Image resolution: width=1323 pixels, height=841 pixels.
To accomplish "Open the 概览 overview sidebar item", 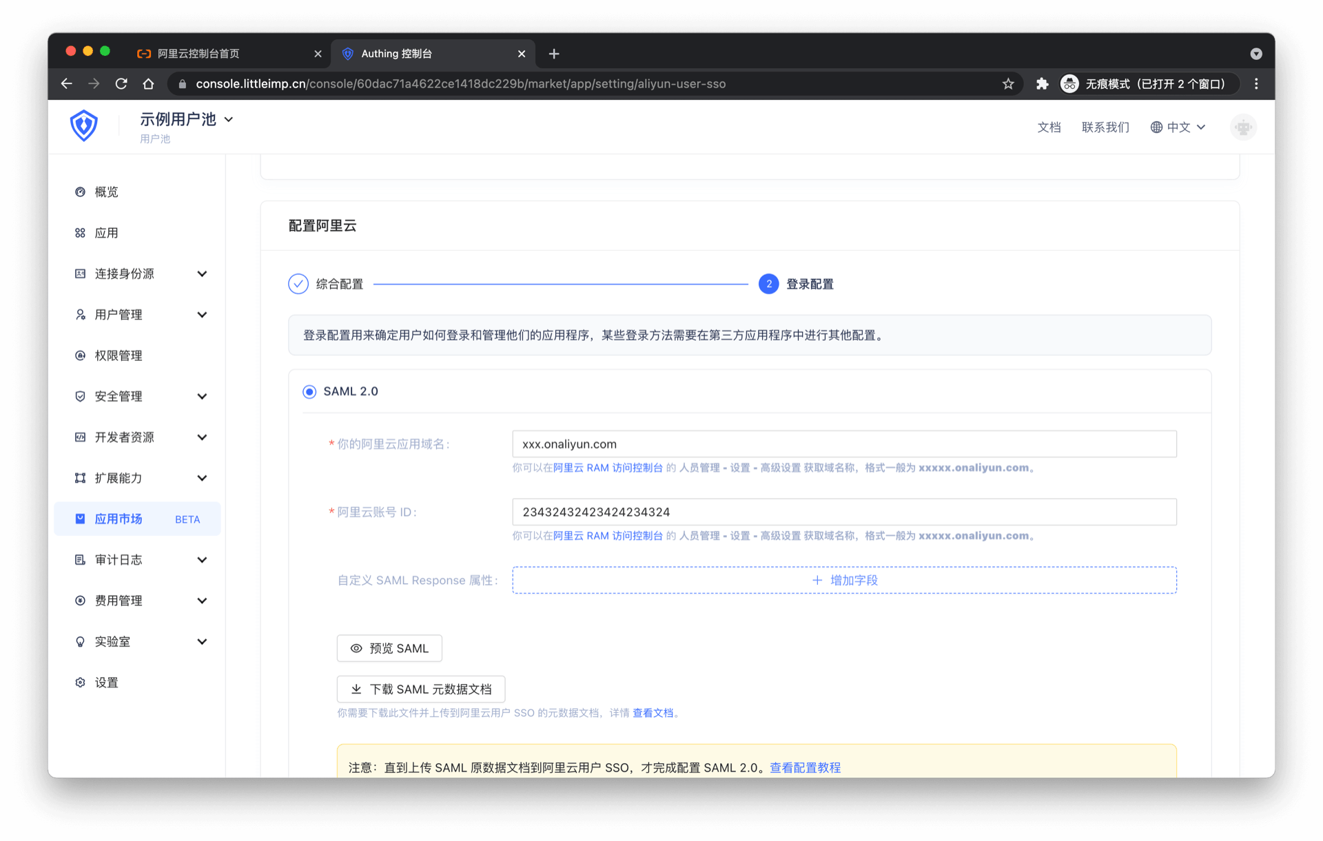I will coord(106,192).
